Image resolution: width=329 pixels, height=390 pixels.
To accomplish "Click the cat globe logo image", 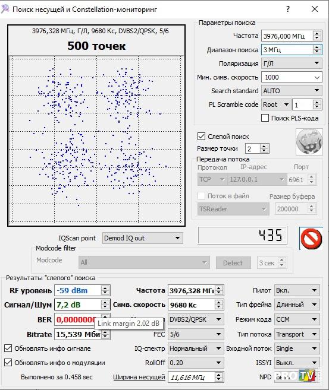I will [x=309, y=142].
